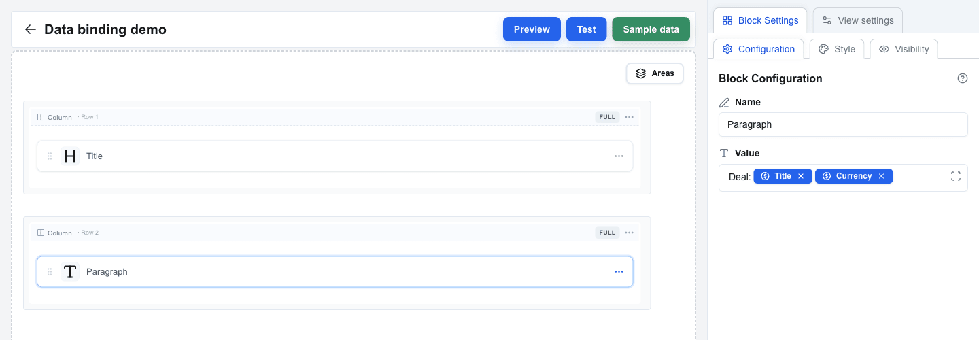Open the Preview button
This screenshot has height=340, width=979.
point(532,29)
